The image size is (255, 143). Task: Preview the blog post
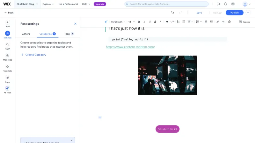[x=217, y=13]
